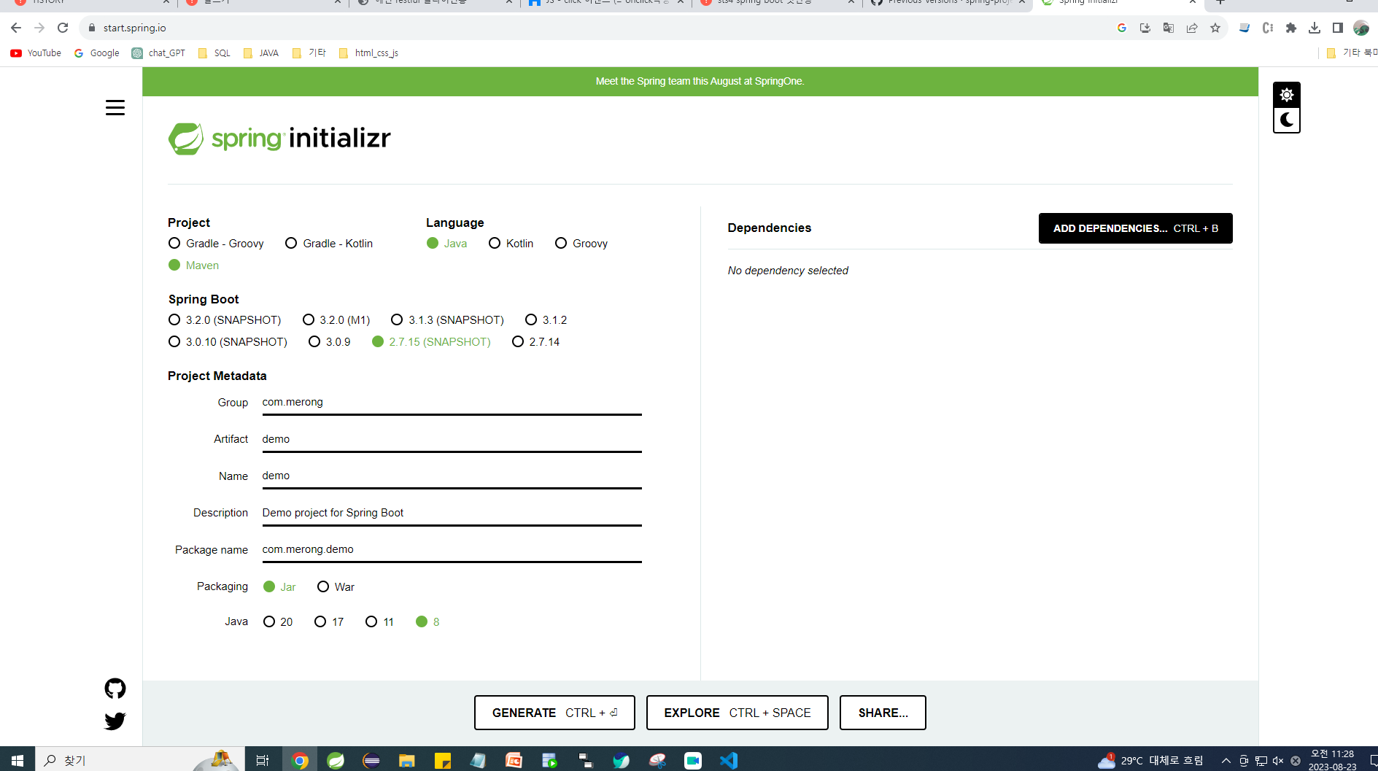Open Task View in the taskbar
The width and height of the screenshot is (1378, 771).
(x=263, y=760)
